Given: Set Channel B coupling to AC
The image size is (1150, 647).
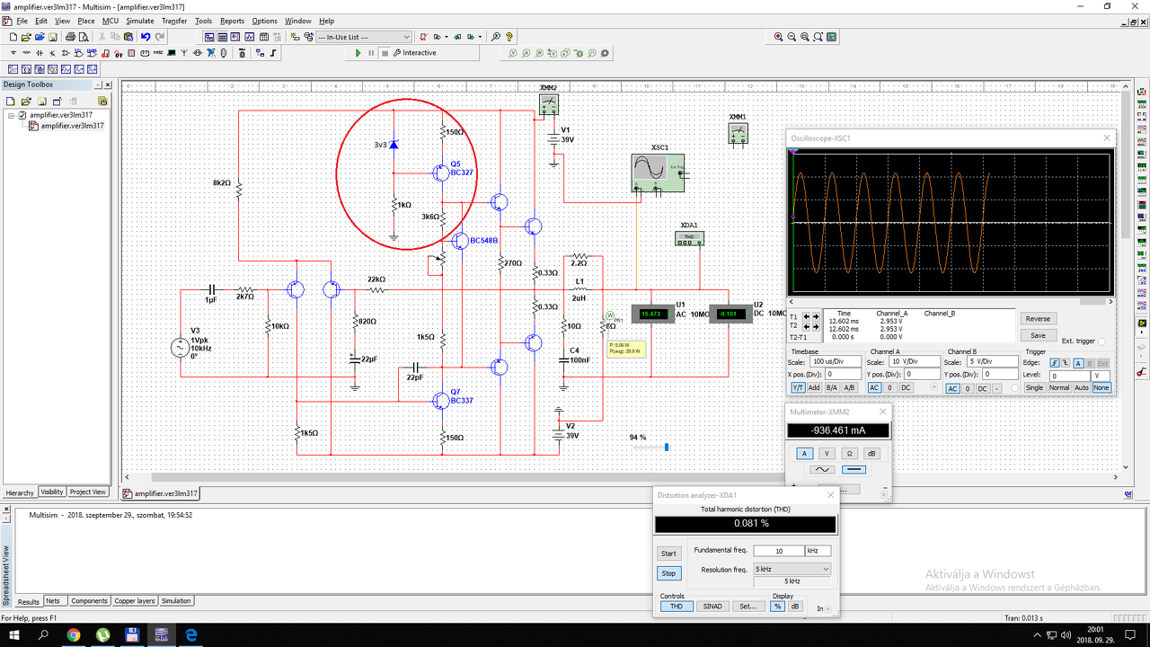Looking at the screenshot, I should tap(954, 388).
